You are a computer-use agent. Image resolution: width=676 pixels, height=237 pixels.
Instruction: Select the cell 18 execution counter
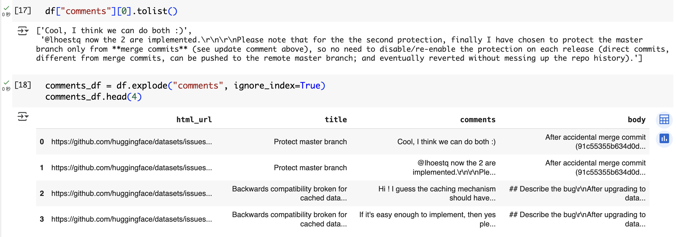coord(23,85)
